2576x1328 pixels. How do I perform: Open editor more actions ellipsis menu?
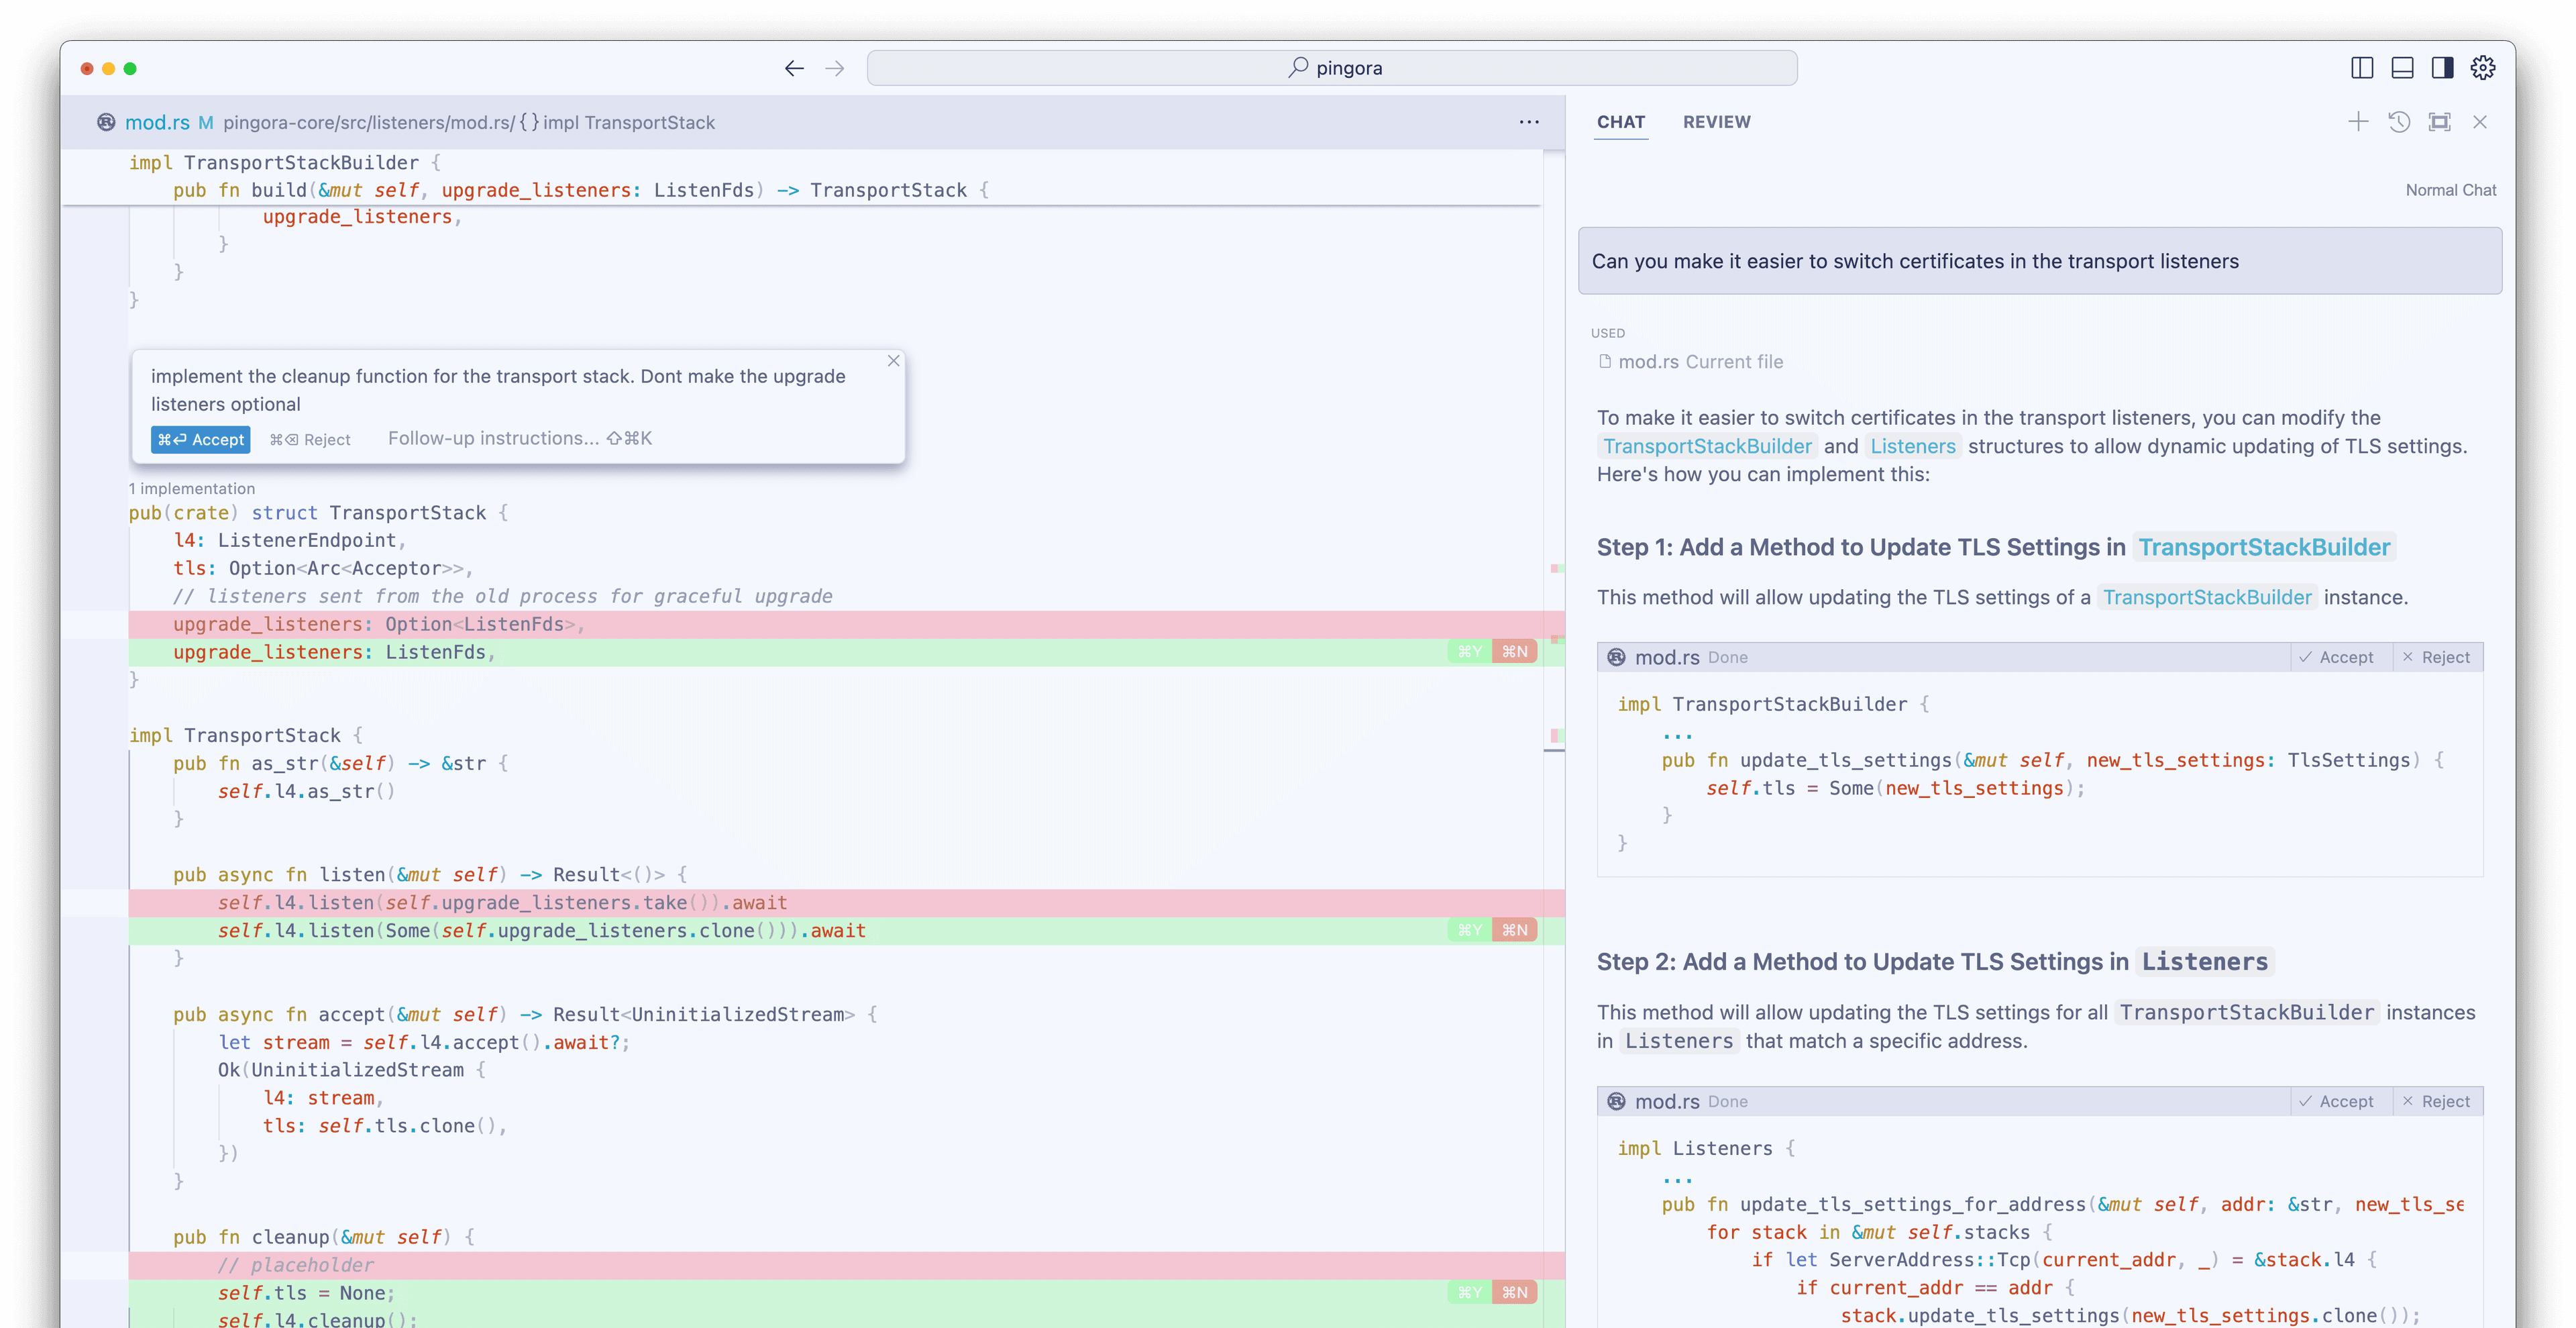[1529, 122]
